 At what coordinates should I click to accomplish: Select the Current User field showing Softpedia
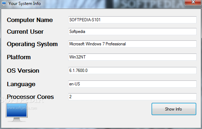(x=132, y=32)
